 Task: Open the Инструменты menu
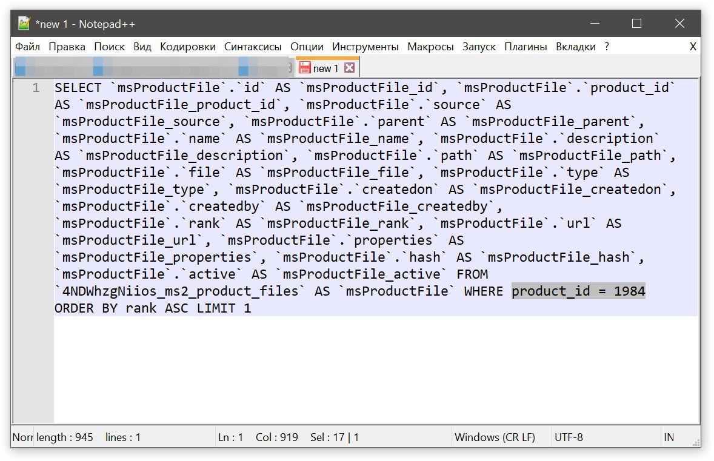click(365, 47)
